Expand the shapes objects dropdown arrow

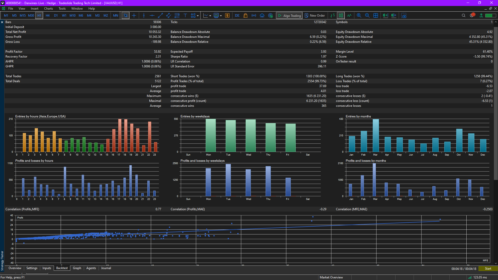click(x=198, y=16)
